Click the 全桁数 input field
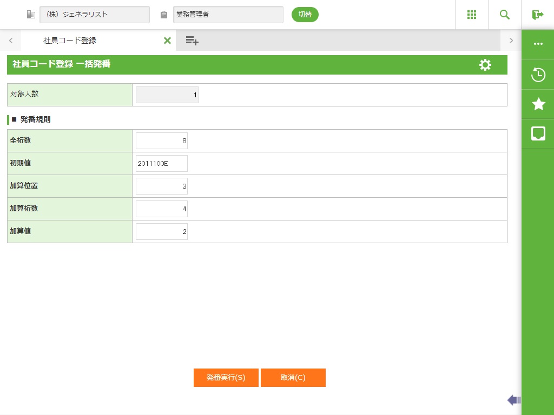The height and width of the screenshot is (415, 554). coord(162,141)
